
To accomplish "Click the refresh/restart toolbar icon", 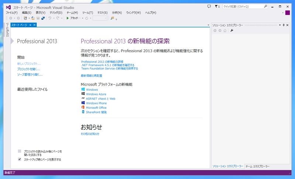I will click(x=87, y=18).
